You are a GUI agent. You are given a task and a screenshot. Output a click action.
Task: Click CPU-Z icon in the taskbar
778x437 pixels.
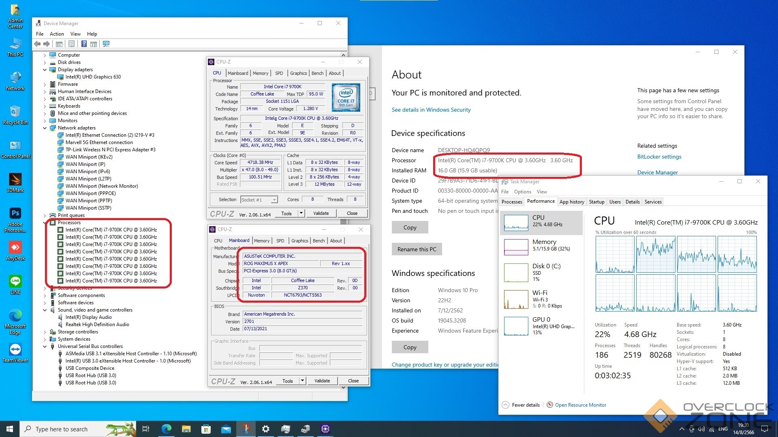[x=325, y=429]
